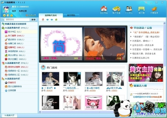Screen dimensions: 167x118
Task: Open the pink cat room thumbnail 249/300
Action: 94,102
